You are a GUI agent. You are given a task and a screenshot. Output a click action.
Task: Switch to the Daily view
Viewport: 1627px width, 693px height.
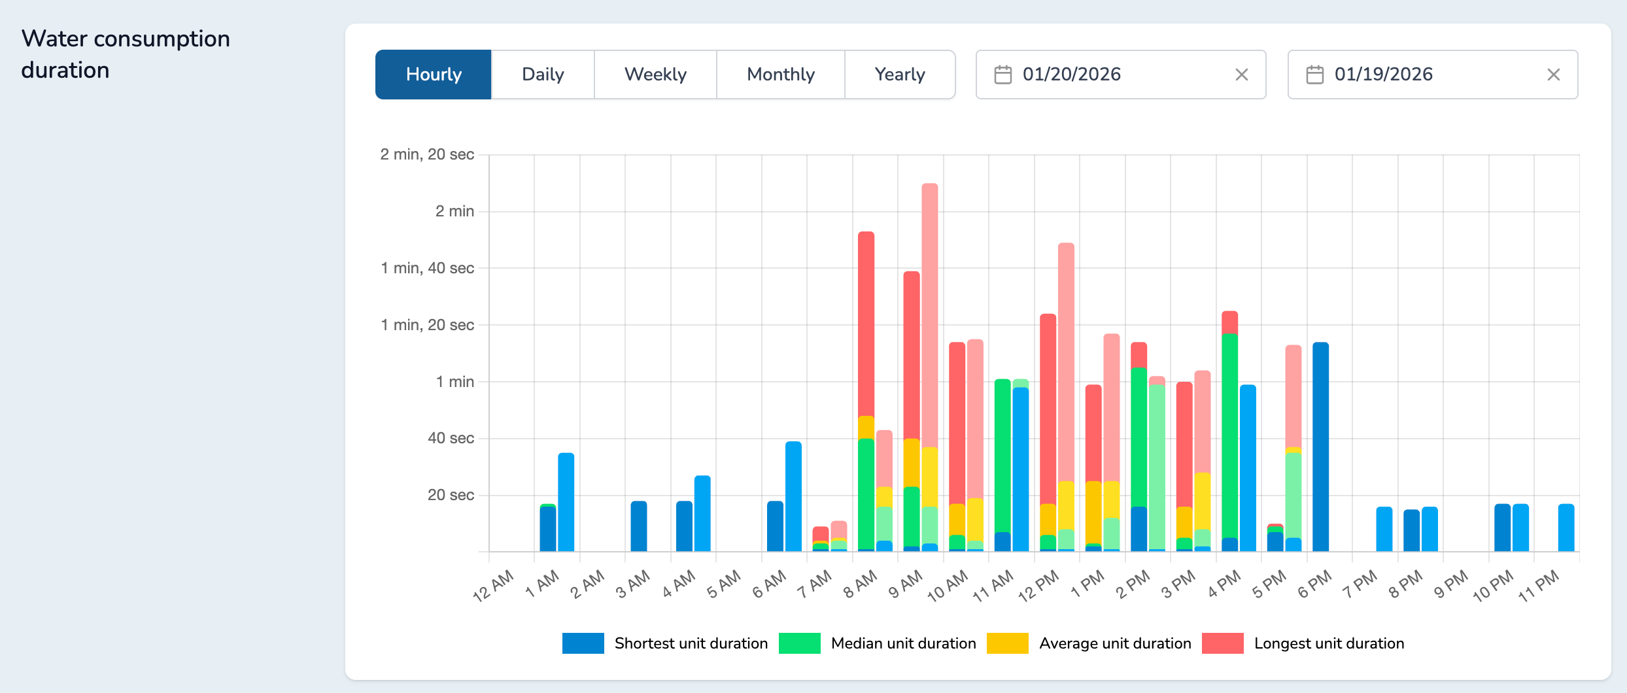[x=542, y=75]
